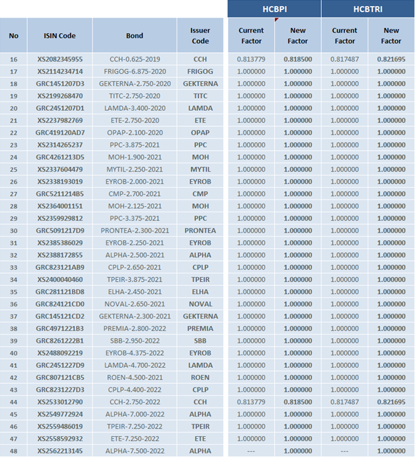Click the HCBTRI group header
The image size is (415, 457).
(368, 8)
